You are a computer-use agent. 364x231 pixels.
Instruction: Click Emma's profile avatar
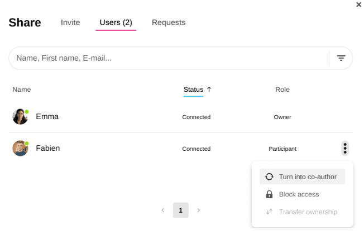(20, 117)
